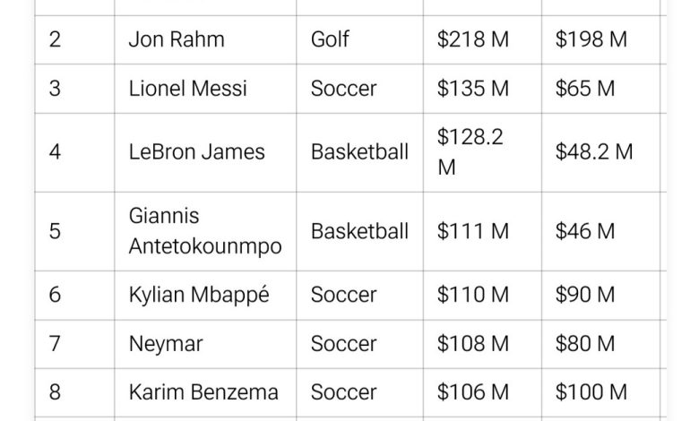The width and height of the screenshot is (699, 421).
Task: Select the Neymar name cell
Action: point(166,343)
